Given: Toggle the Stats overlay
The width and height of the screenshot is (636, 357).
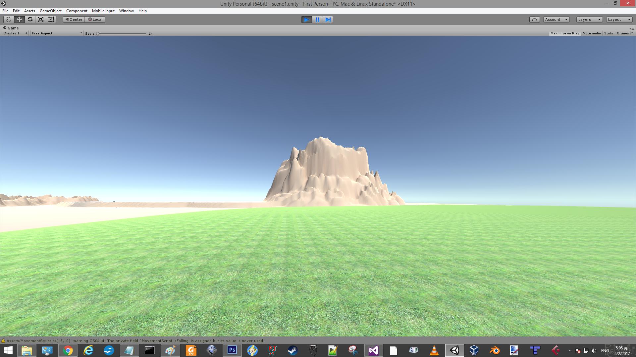Looking at the screenshot, I should pyautogui.click(x=609, y=33).
